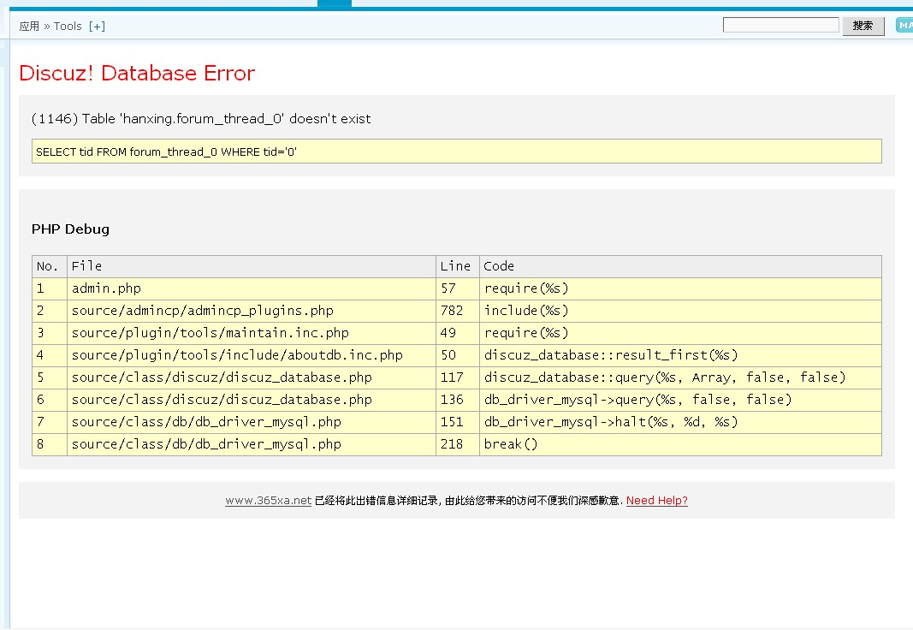Click discuz_database.php file cell on line 117 row
Screen dimensions: 913x630
tap(251, 377)
